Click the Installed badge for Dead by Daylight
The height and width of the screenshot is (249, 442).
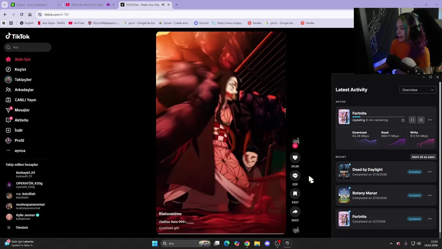pos(414,172)
